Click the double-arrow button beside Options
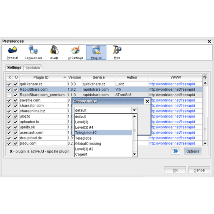 [176, 151]
